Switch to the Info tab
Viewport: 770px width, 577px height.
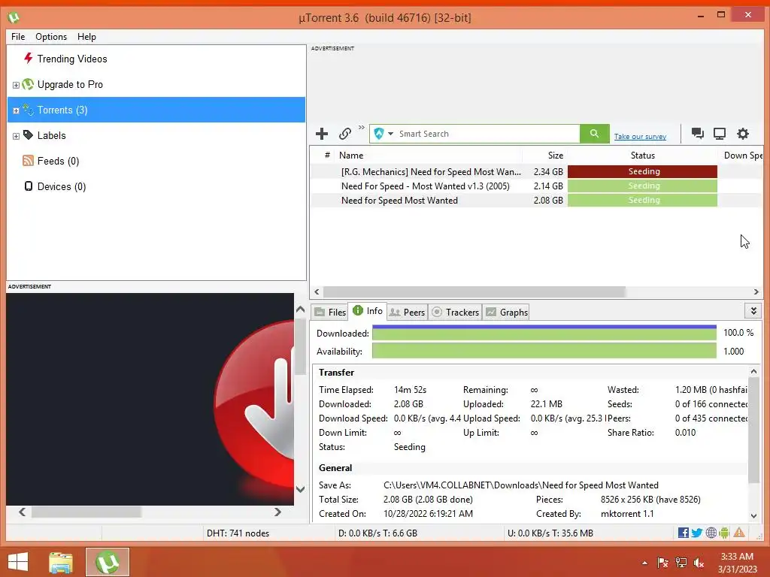tap(367, 310)
